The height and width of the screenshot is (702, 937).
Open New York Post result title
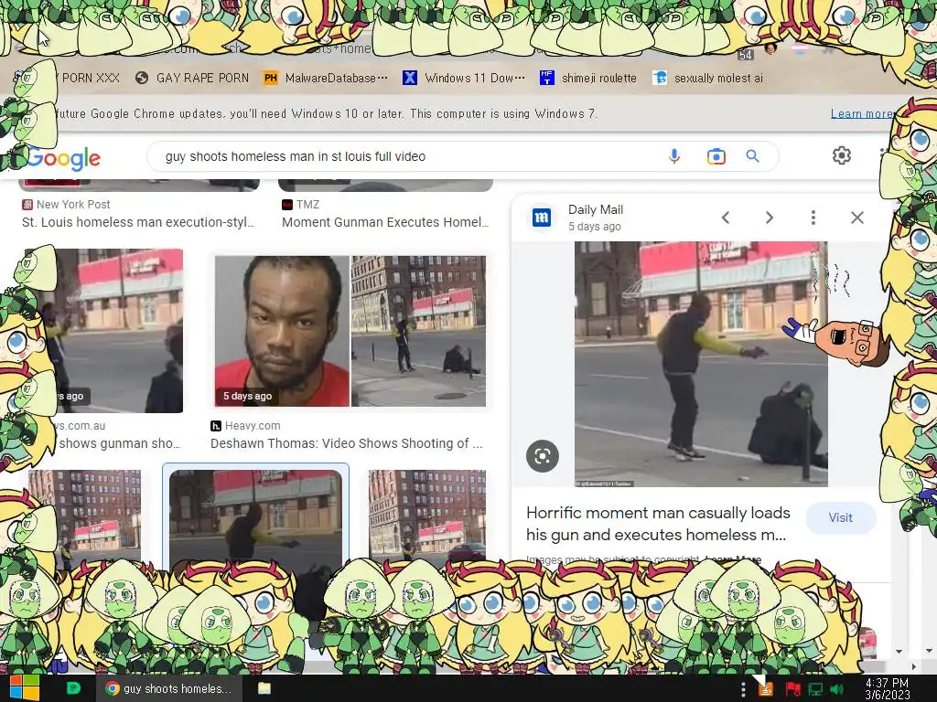(x=138, y=222)
